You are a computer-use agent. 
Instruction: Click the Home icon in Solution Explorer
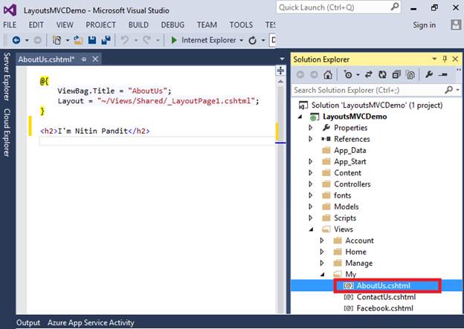[x=329, y=75]
